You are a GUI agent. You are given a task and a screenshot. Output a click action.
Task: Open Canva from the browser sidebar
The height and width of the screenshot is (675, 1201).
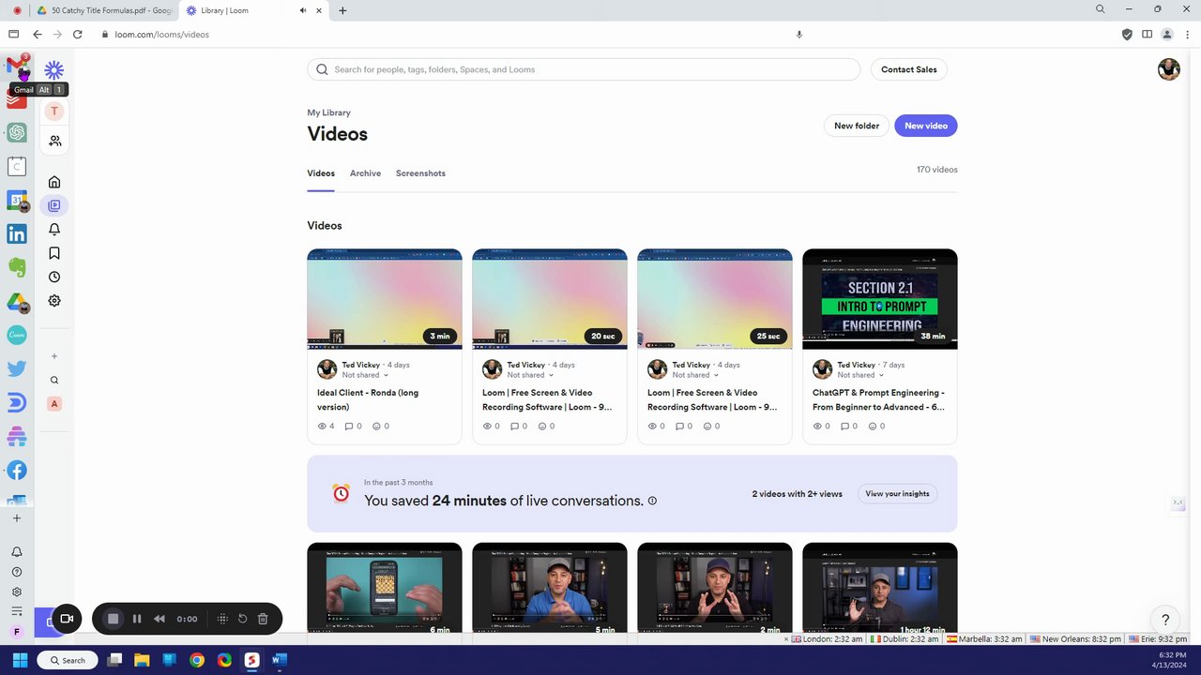click(x=17, y=335)
